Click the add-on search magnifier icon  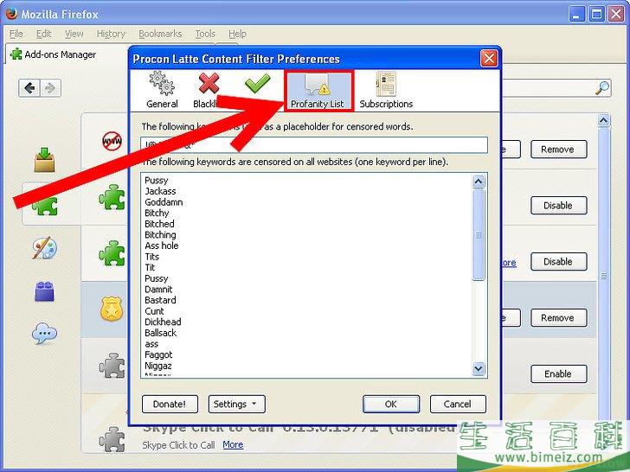pos(602,88)
